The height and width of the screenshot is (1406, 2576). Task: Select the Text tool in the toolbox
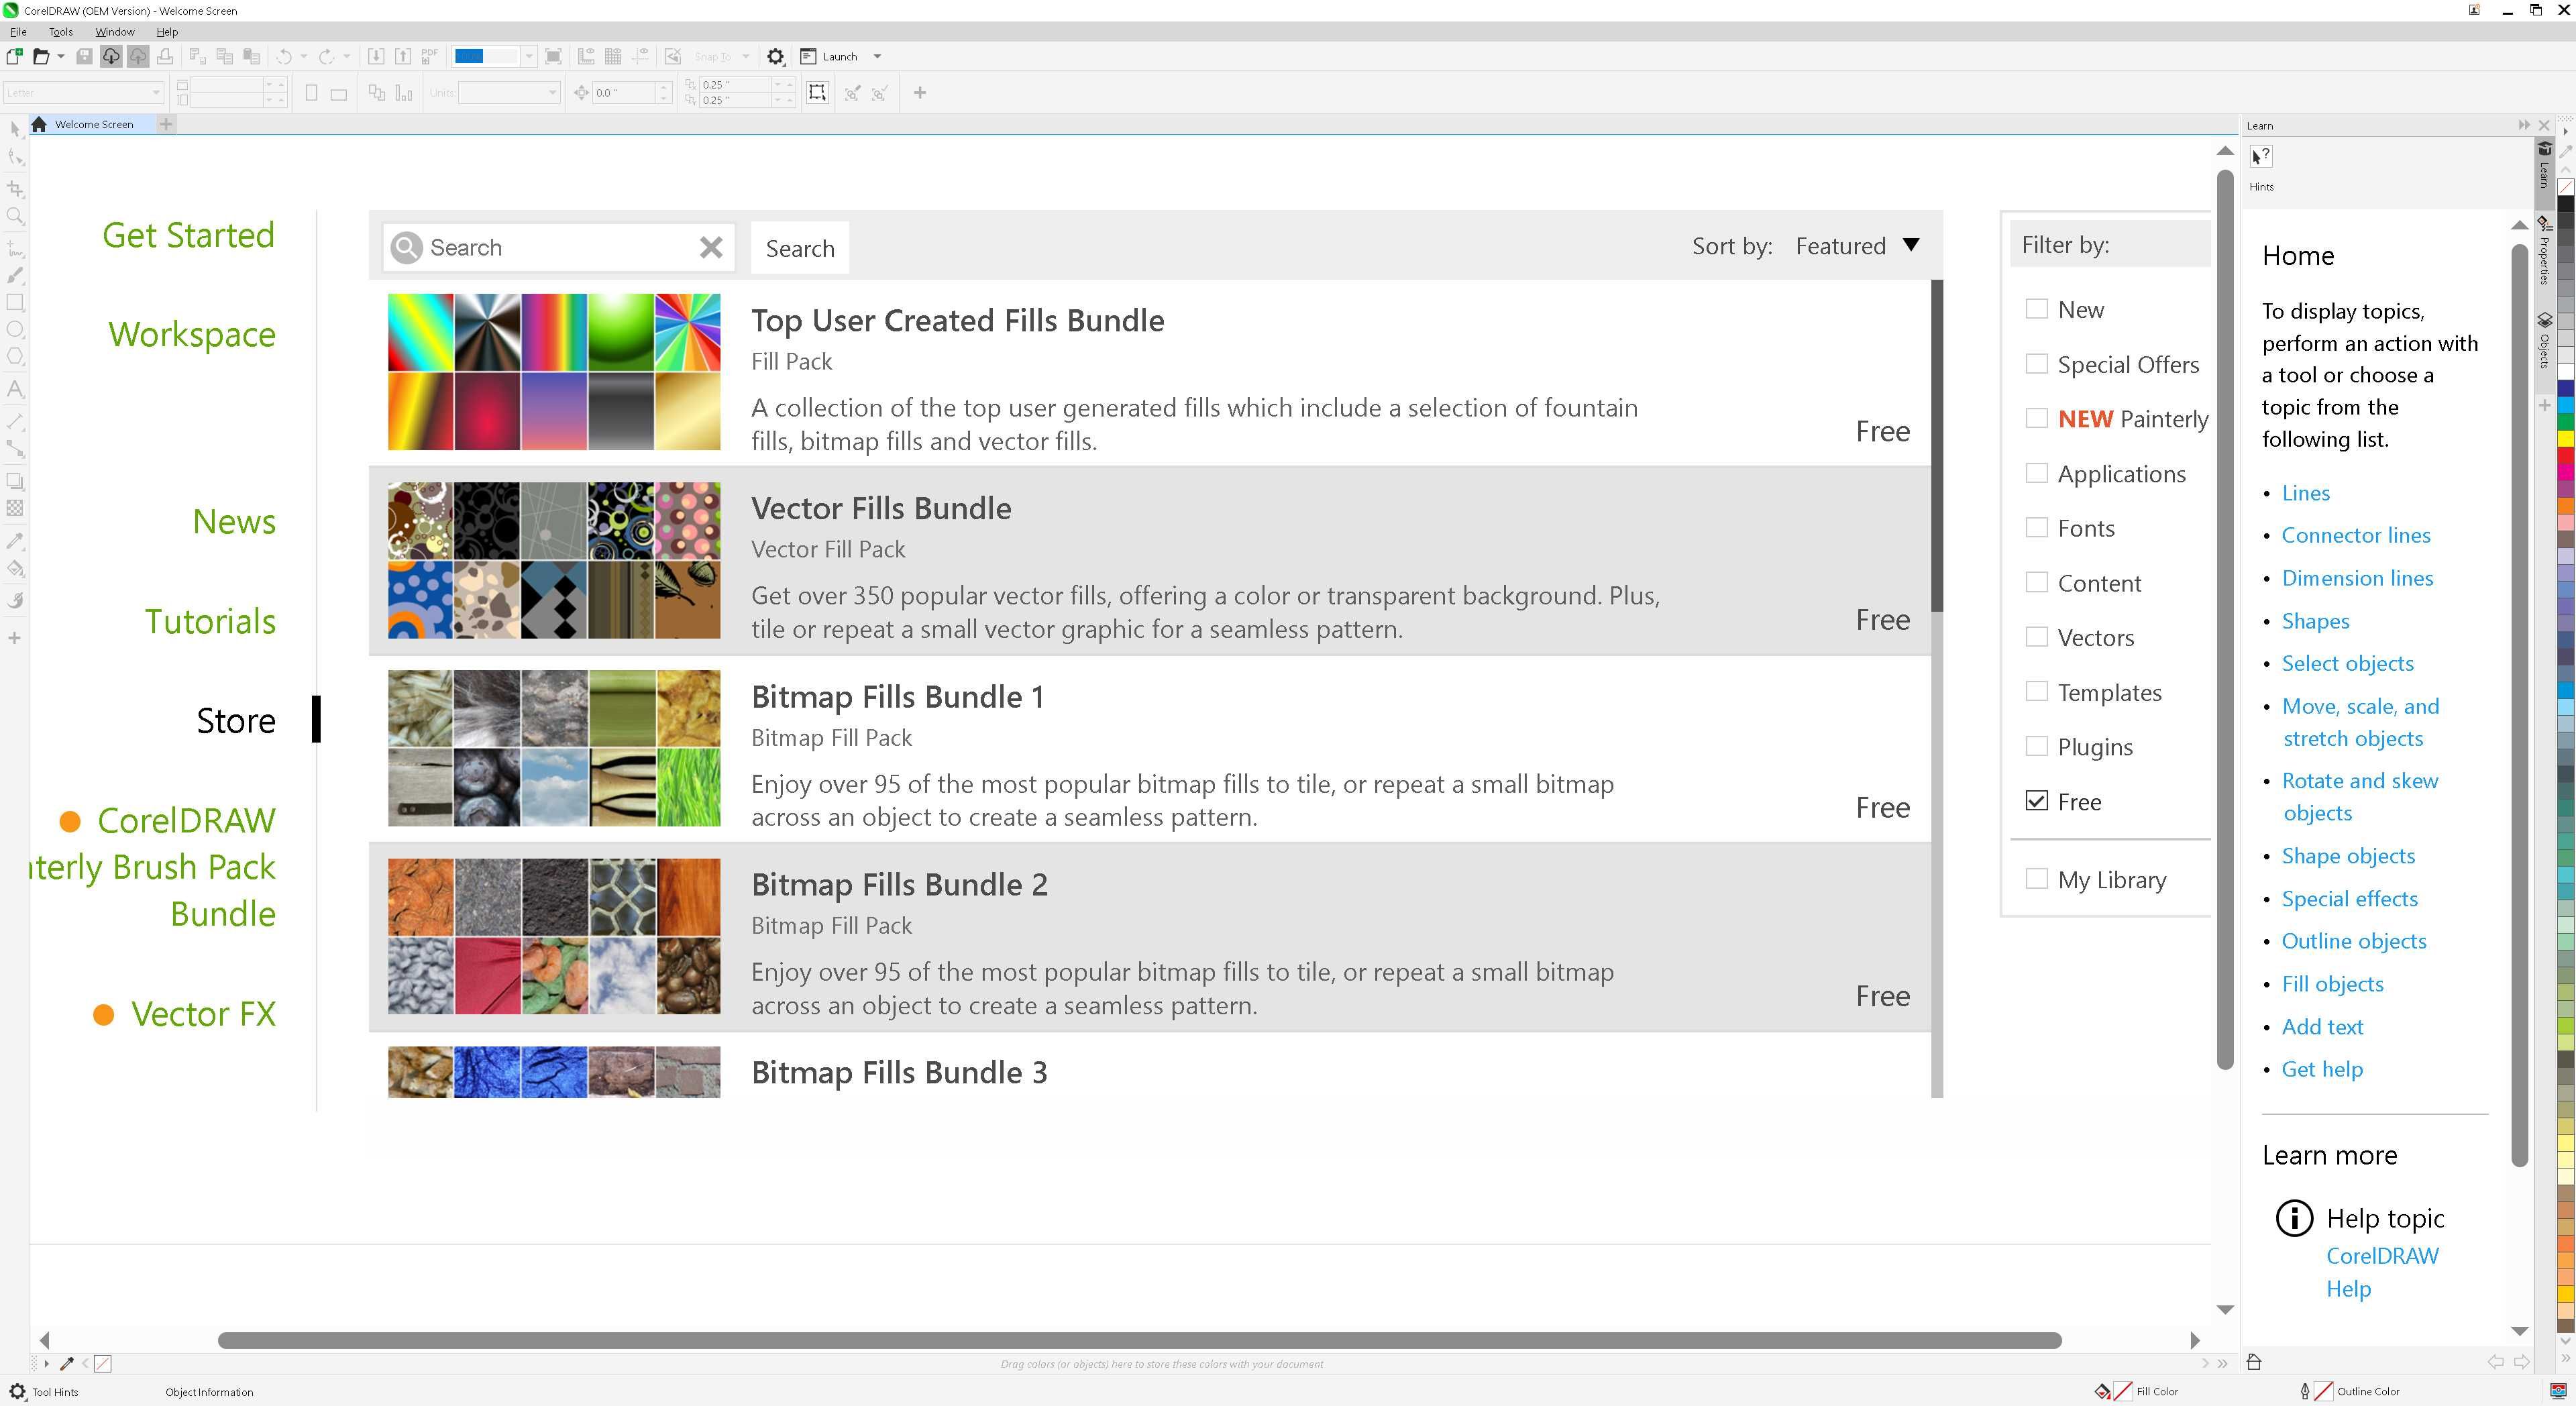pyautogui.click(x=14, y=389)
